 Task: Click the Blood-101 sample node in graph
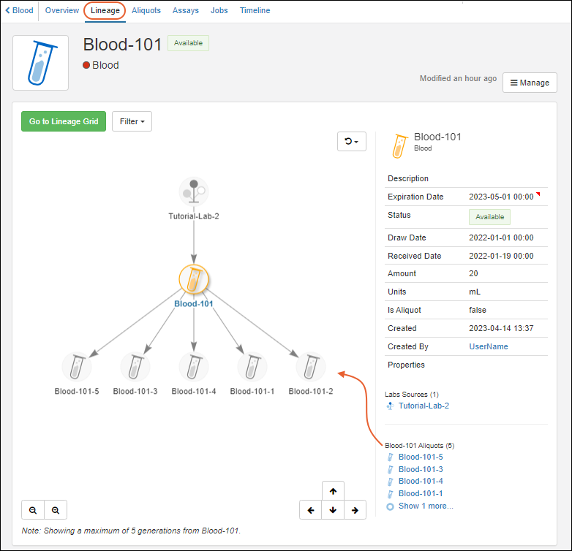(194, 279)
